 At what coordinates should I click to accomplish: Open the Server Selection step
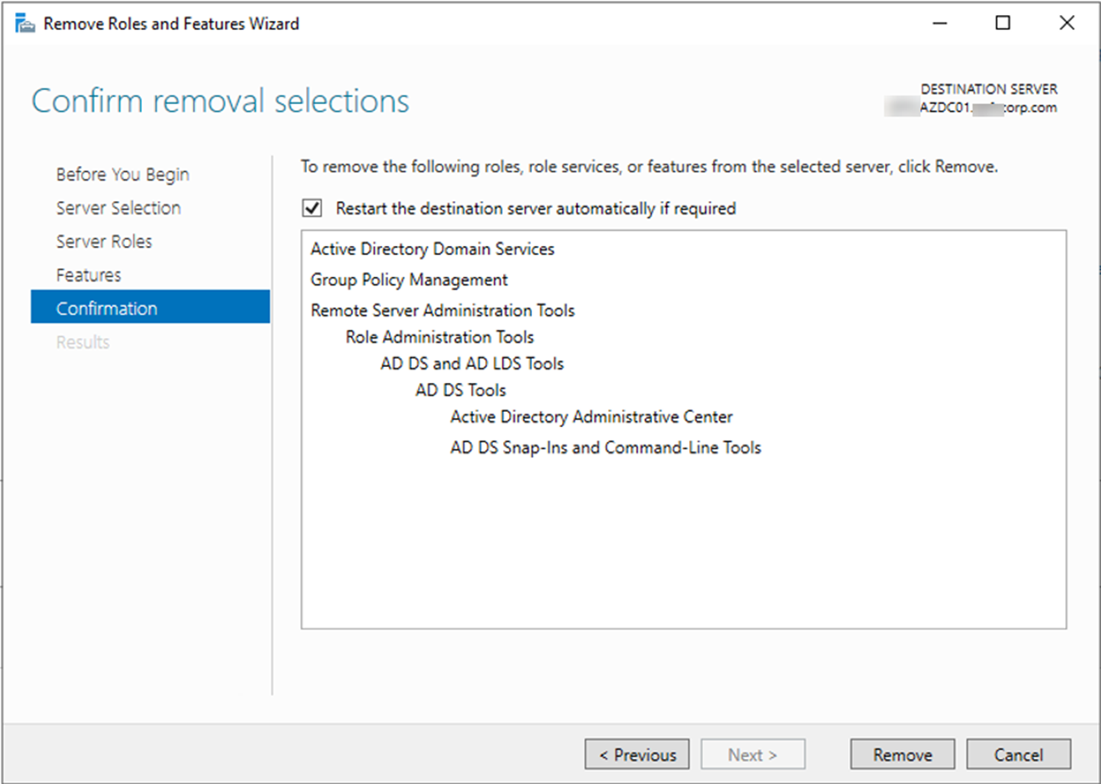coord(118,208)
